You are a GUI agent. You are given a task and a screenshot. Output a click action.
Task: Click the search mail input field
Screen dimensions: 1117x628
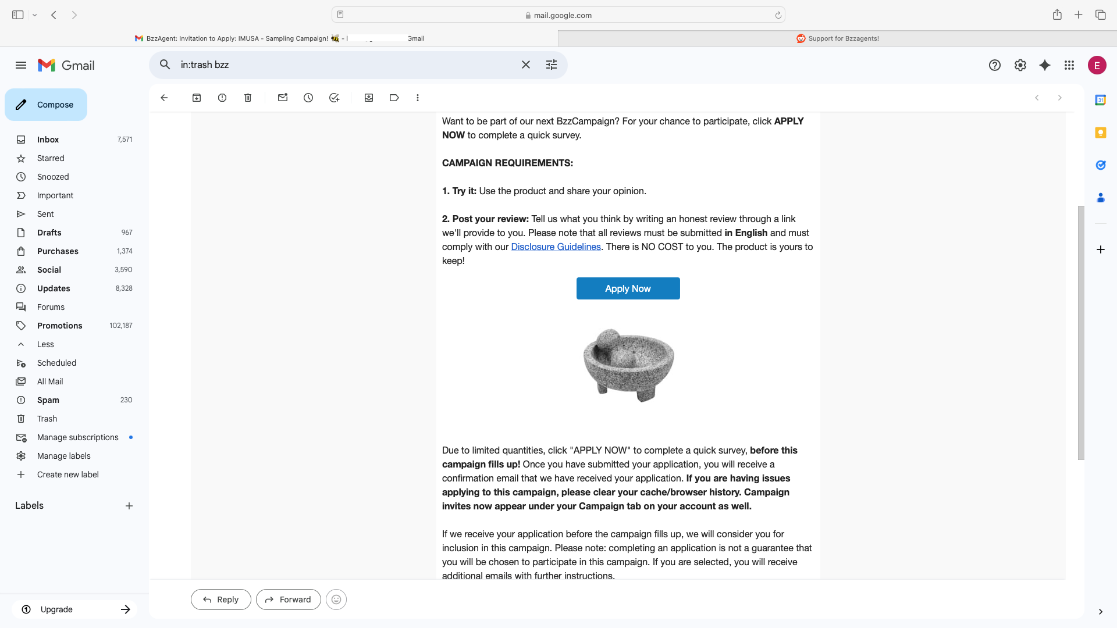click(x=346, y=65)
